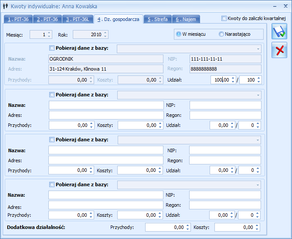Click Przychody field in third section
Viewport: 292px width, 239px height.
click(x=71, y=170)
